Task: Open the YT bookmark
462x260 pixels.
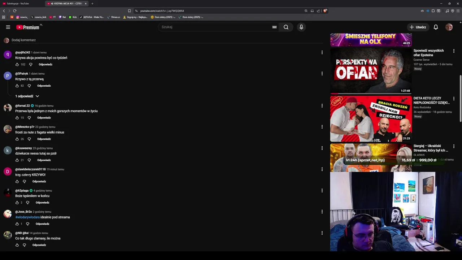Action: (x=52, y=17)
